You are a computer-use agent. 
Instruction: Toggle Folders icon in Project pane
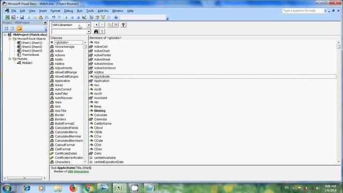(19, 28)
